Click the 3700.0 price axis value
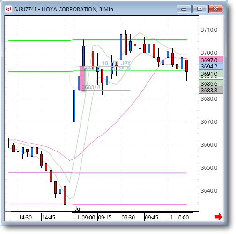The height and width of the screenshot is (234, 236). tap(209, 53)
